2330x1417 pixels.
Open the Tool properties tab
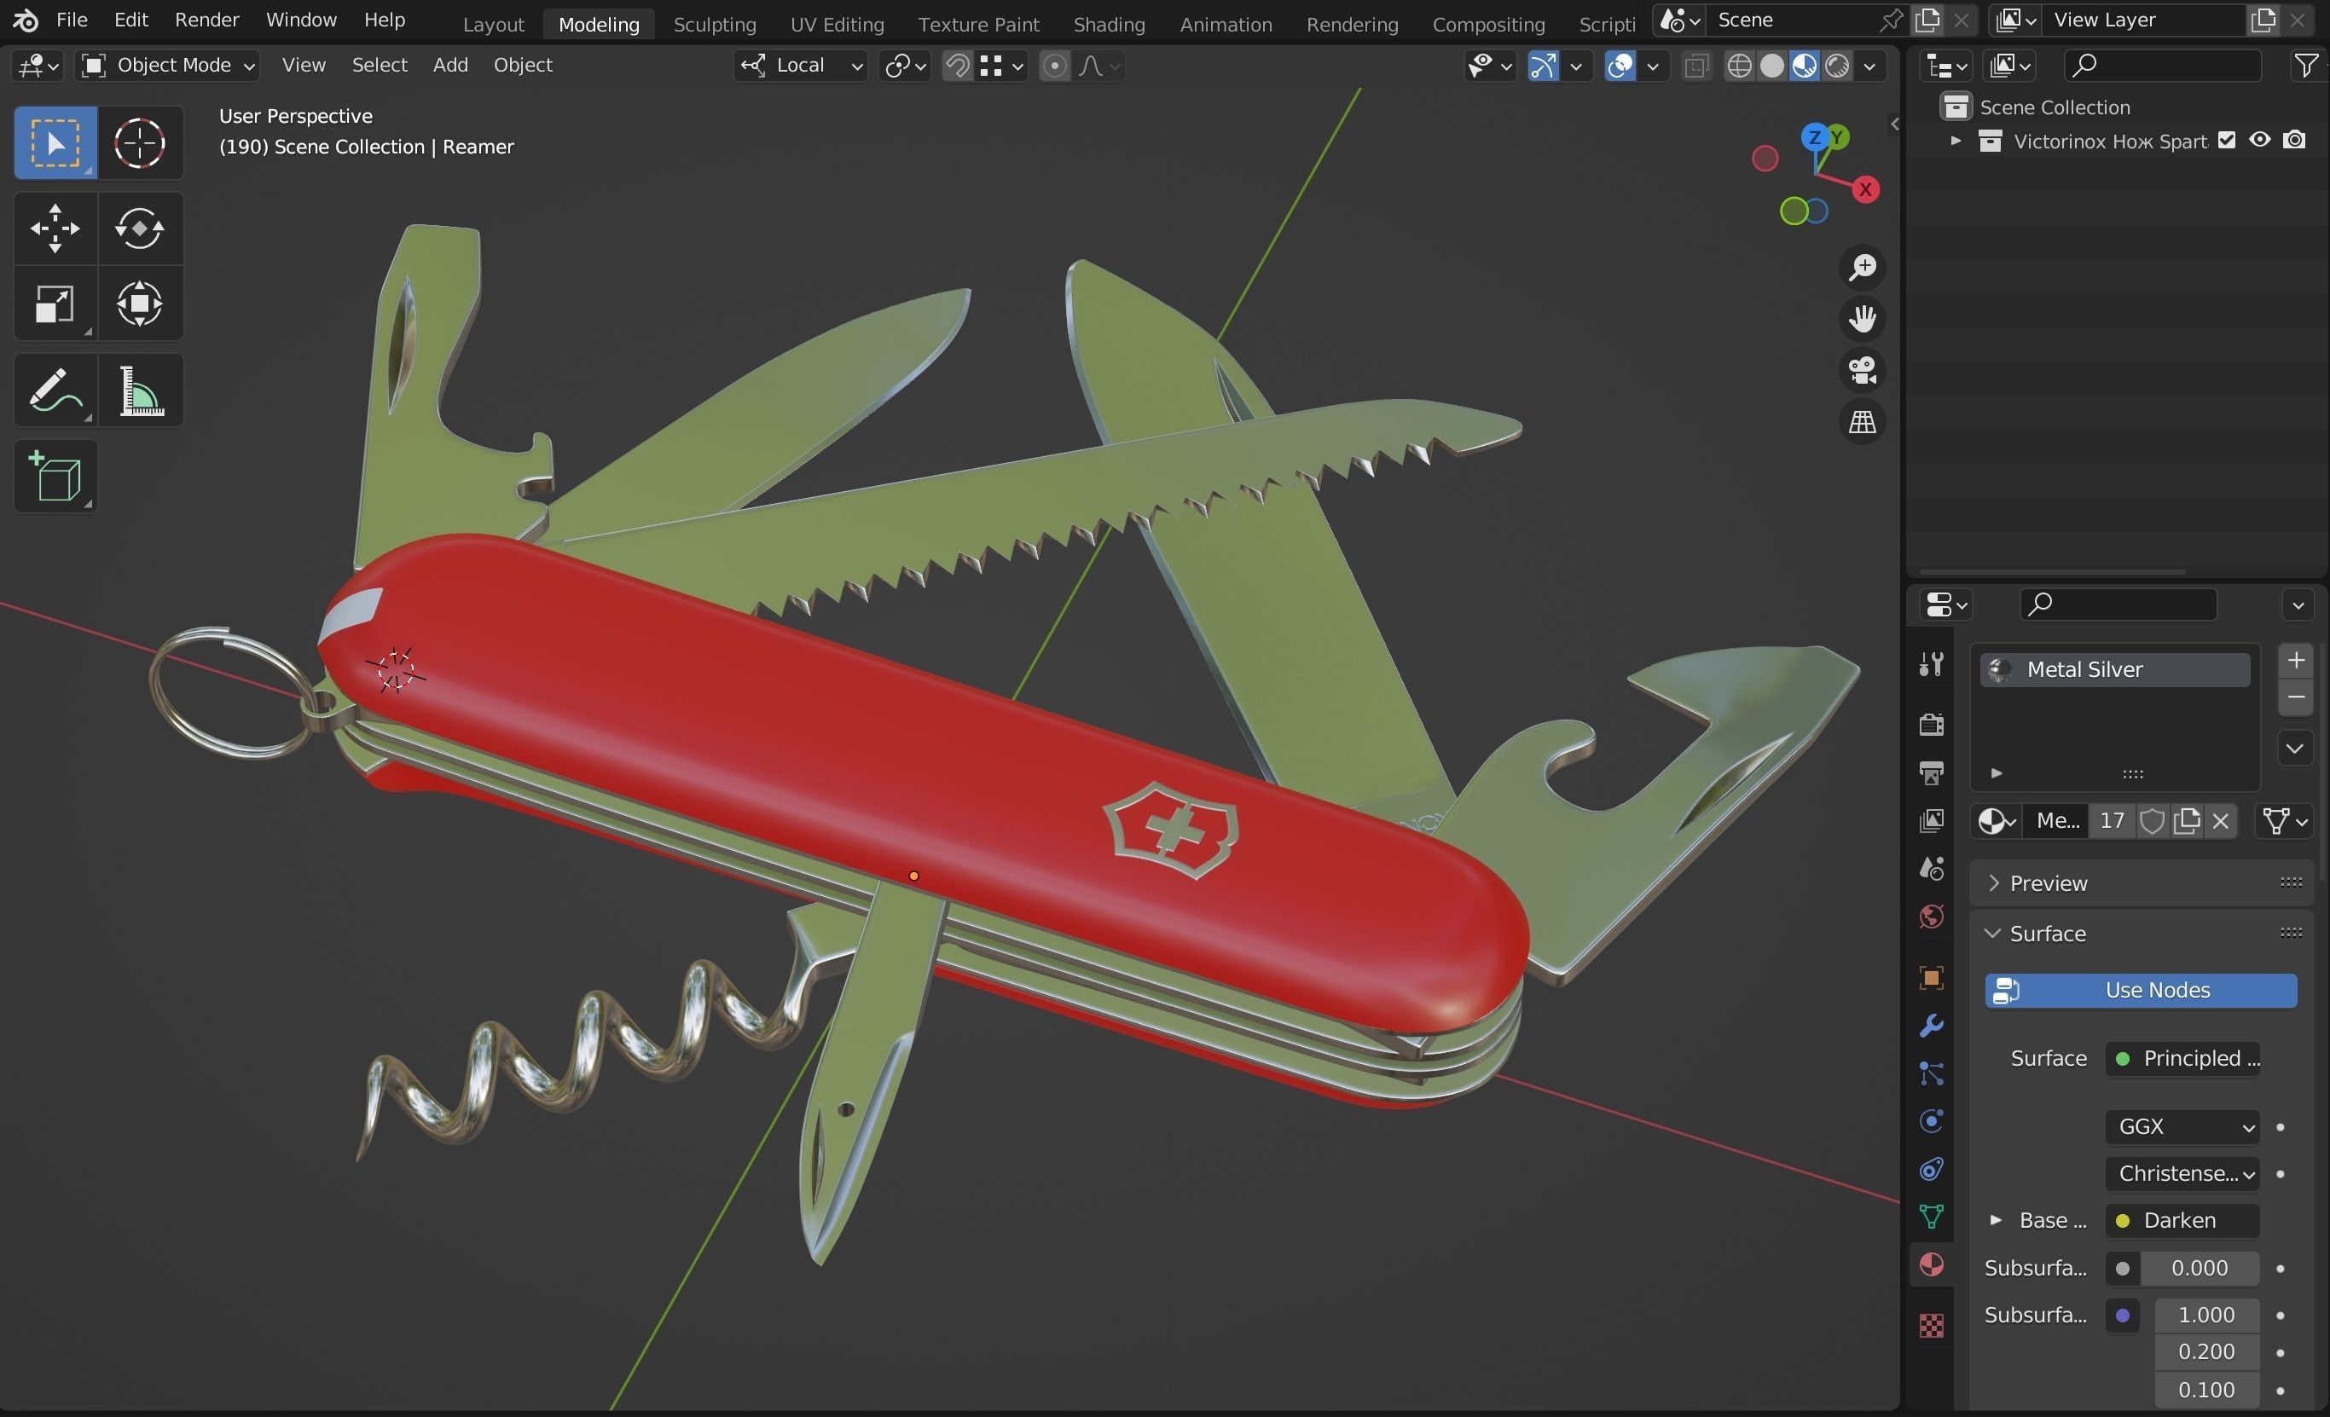coord(1931,664)
